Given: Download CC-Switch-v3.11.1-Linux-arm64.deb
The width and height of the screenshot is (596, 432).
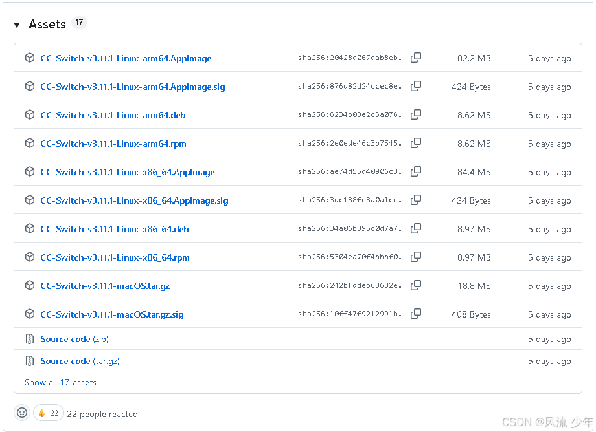Looking at the screenshot, I should [113, 115].
